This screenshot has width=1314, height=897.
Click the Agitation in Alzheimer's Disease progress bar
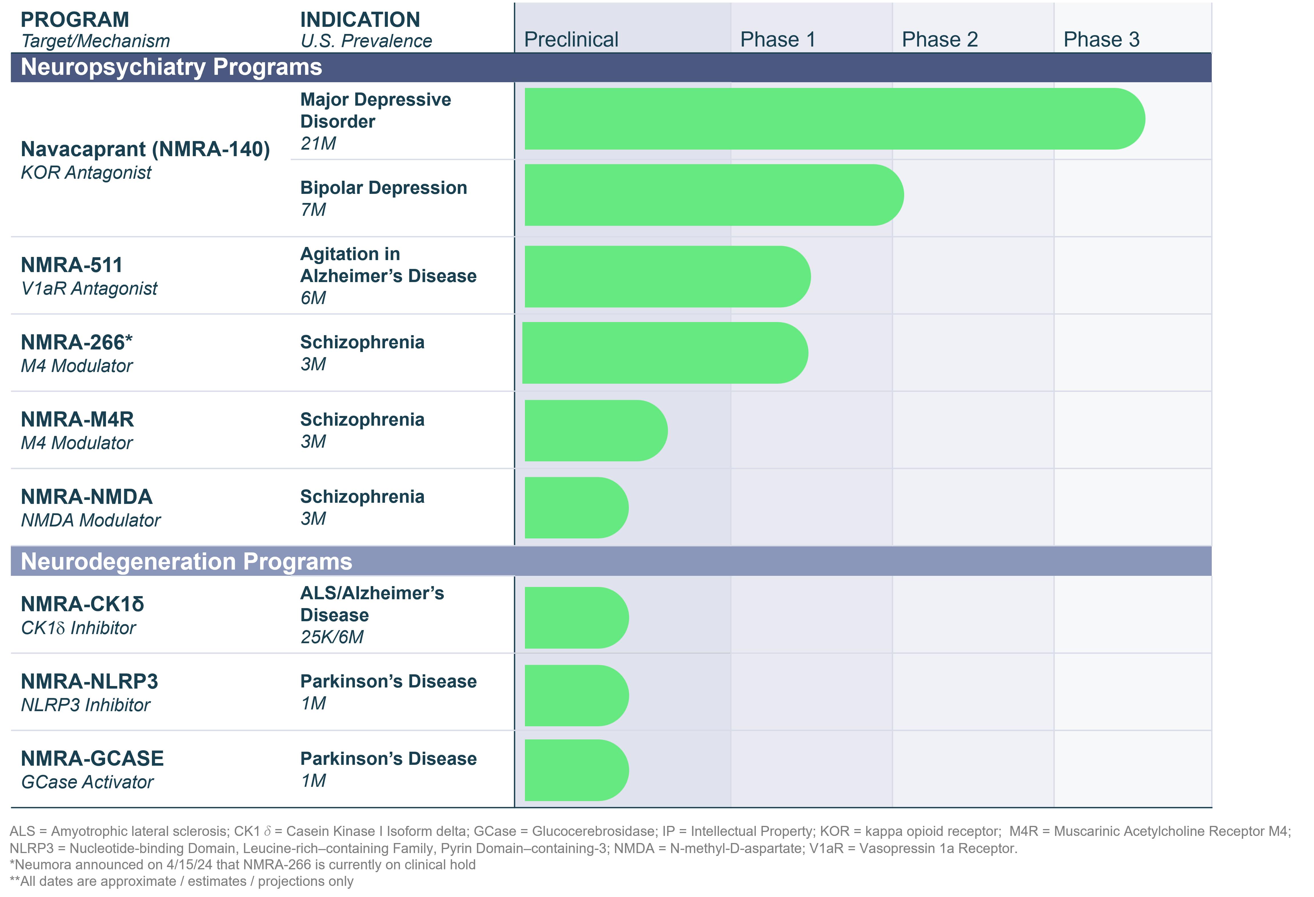(667, 277)
